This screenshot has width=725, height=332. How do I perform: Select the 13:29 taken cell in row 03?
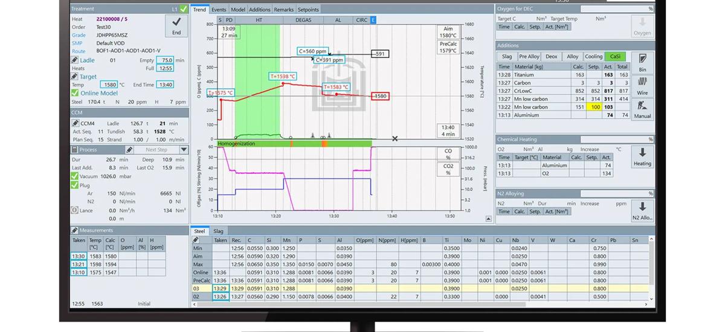220,289
